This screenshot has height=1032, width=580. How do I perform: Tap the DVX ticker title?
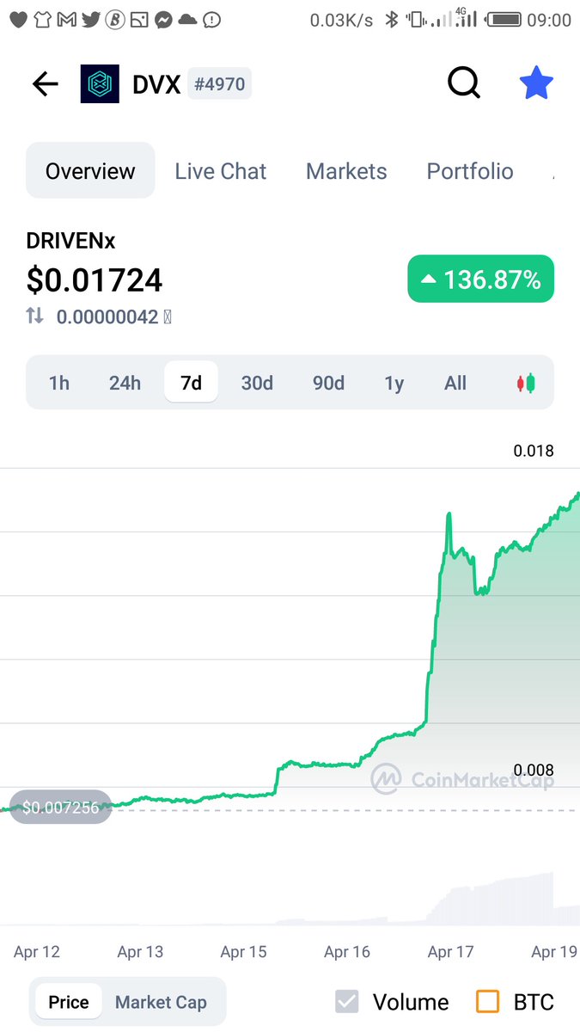click(x=156, y=84)
